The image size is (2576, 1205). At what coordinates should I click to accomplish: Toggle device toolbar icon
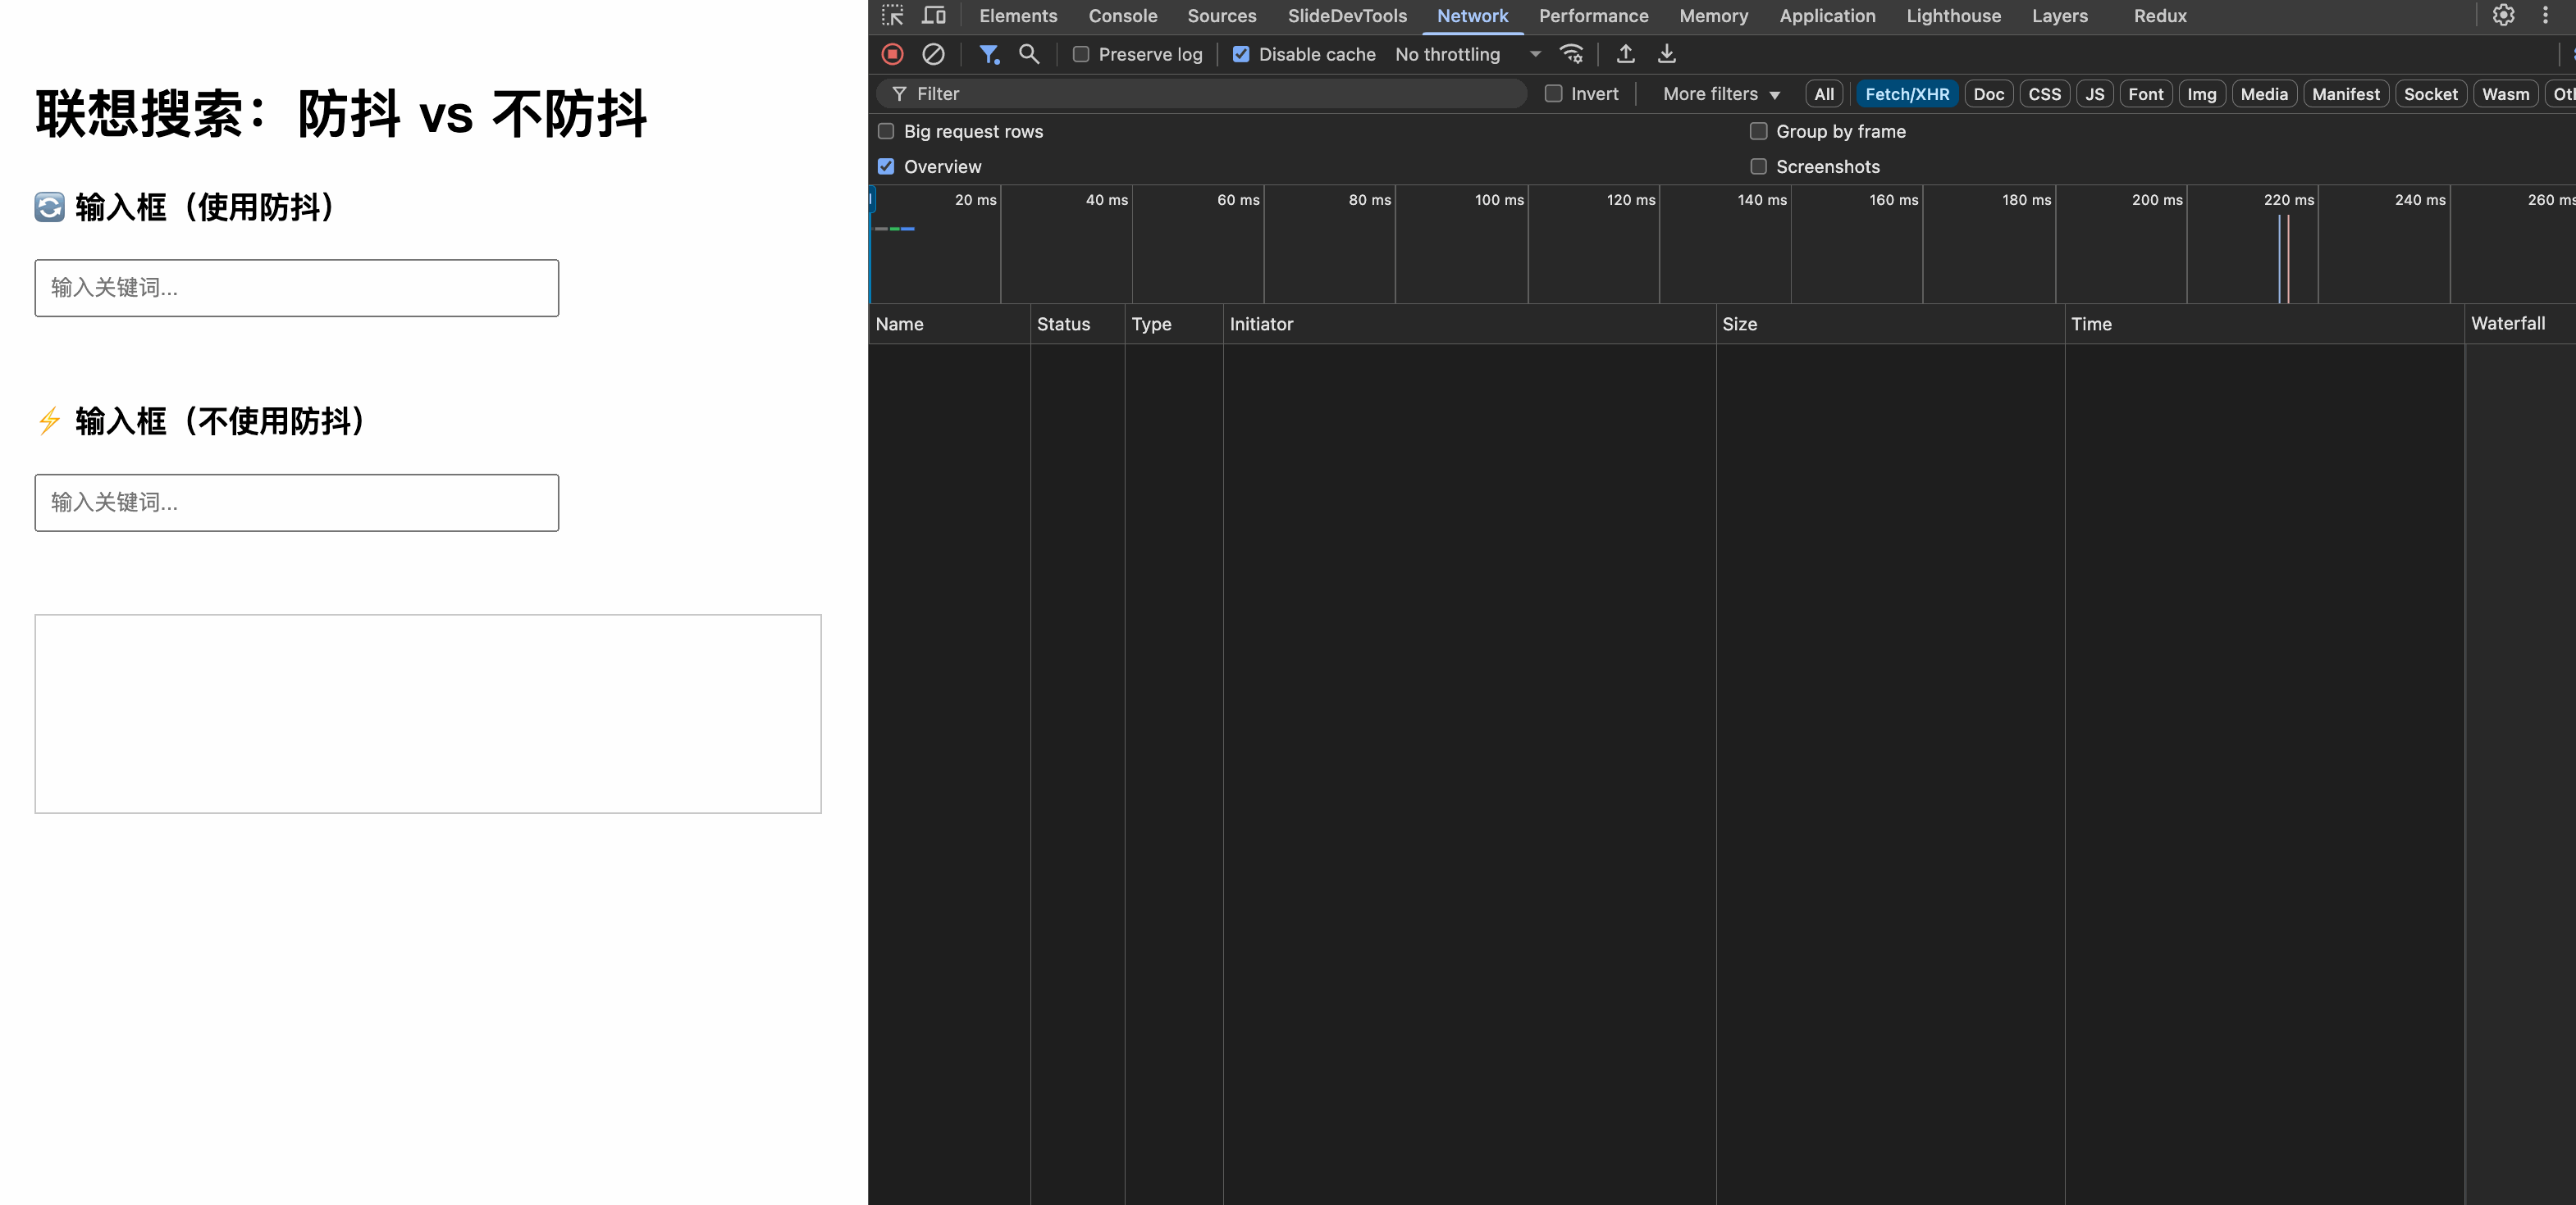[x=933, y=15]
